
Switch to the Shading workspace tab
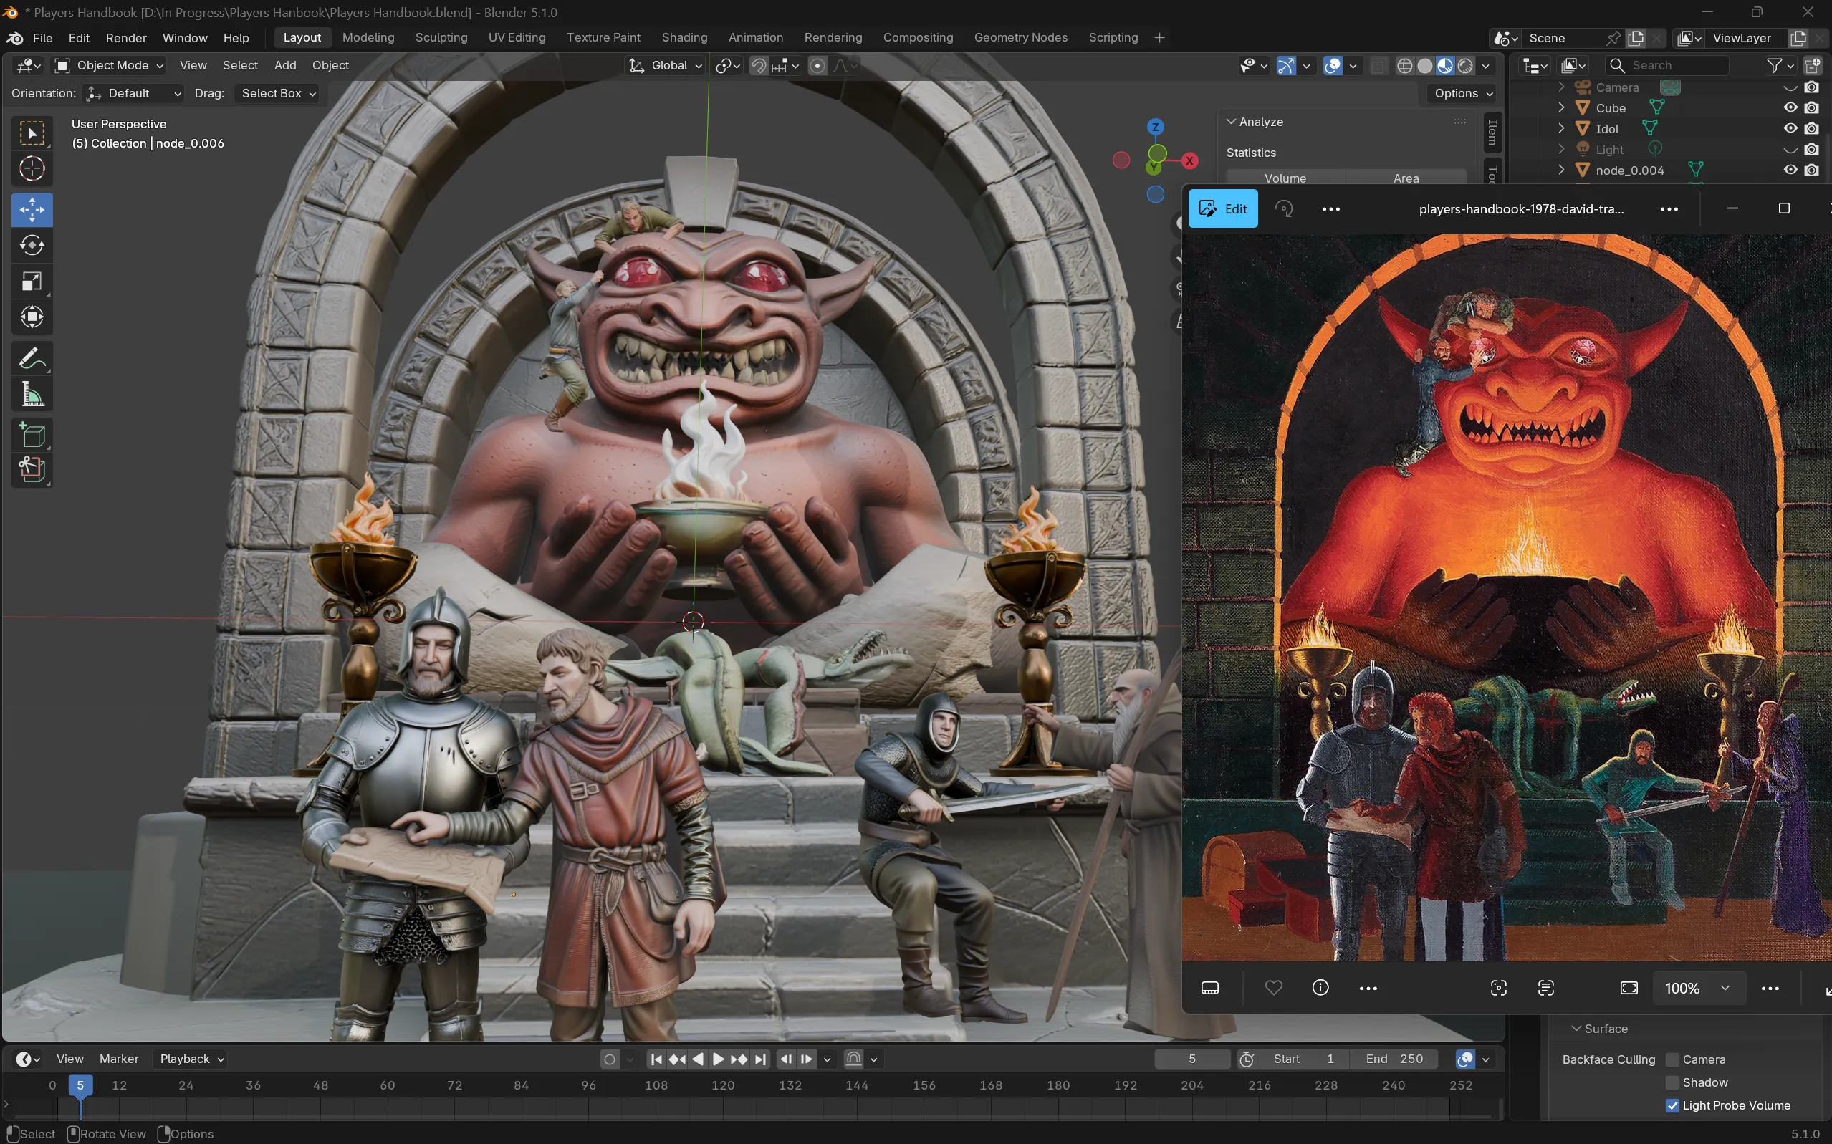[x=684, y=38]
